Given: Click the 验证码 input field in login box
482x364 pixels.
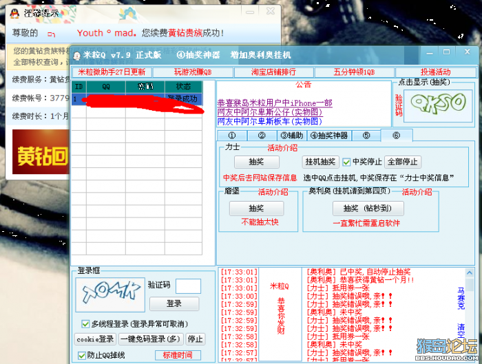Looking at the screenshot, I should tap(188, 286).
